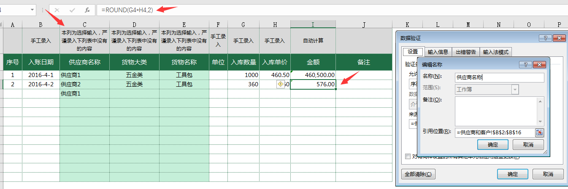Select 工具包 cell in row 2016-4-2
This screenshot has height=189, width=568.
[184, 84]
